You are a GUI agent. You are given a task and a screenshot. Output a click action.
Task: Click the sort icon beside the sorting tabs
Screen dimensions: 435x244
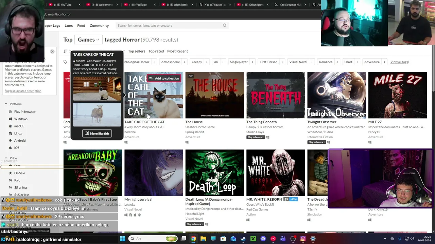point(65,51)
